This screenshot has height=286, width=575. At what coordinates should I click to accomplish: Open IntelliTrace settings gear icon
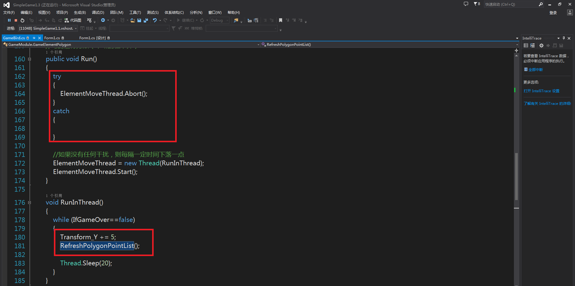541,46
